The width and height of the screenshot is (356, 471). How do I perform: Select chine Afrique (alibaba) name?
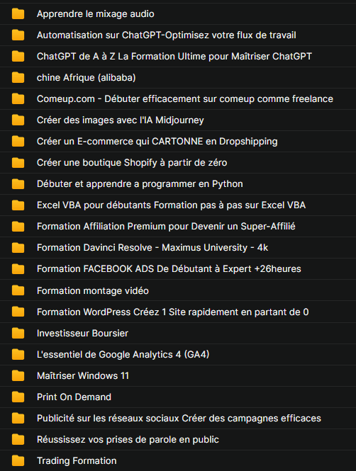click(87, 77)
